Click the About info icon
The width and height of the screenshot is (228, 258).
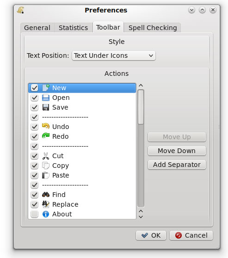point(46,214)
